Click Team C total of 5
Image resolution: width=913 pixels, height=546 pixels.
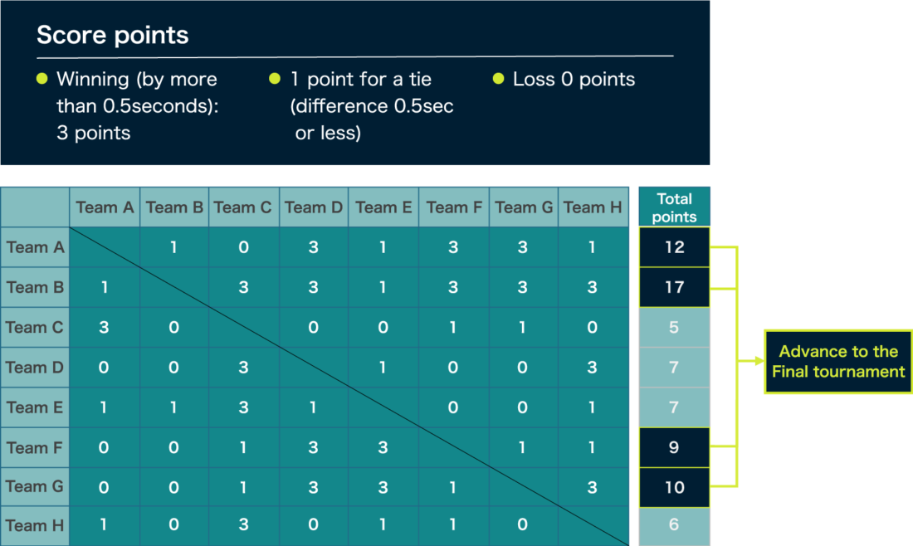click(674, 327)
